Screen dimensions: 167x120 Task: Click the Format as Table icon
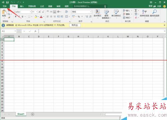pyautogui.click(x=106, y=12)
